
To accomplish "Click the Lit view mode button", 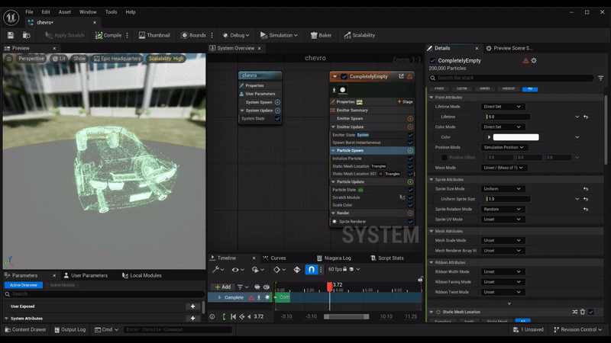I will pyautogui.click(x=60, y=59).
